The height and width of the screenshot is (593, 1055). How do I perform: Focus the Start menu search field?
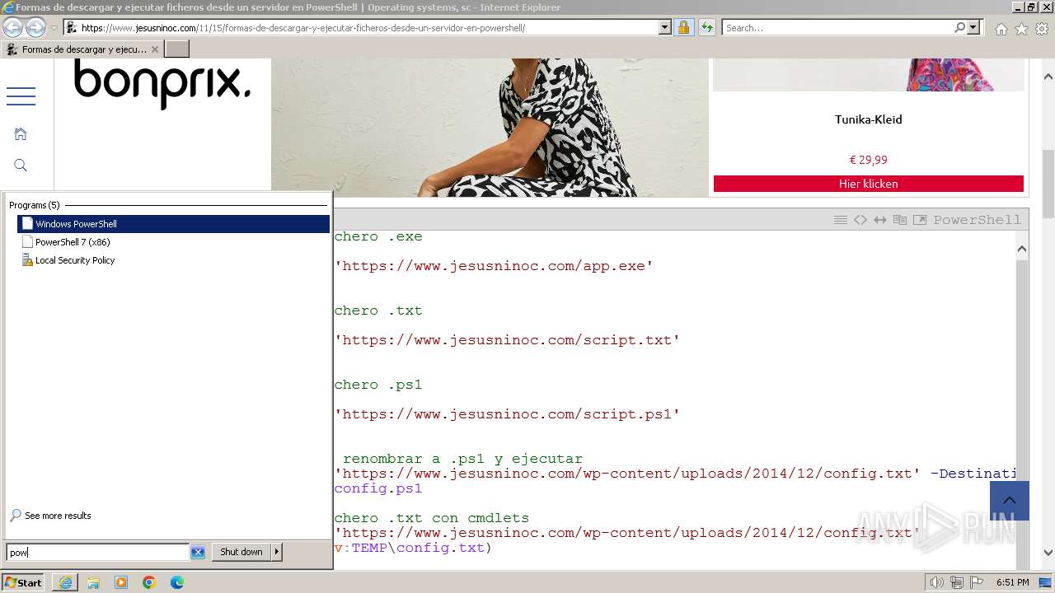coord(97,553)
